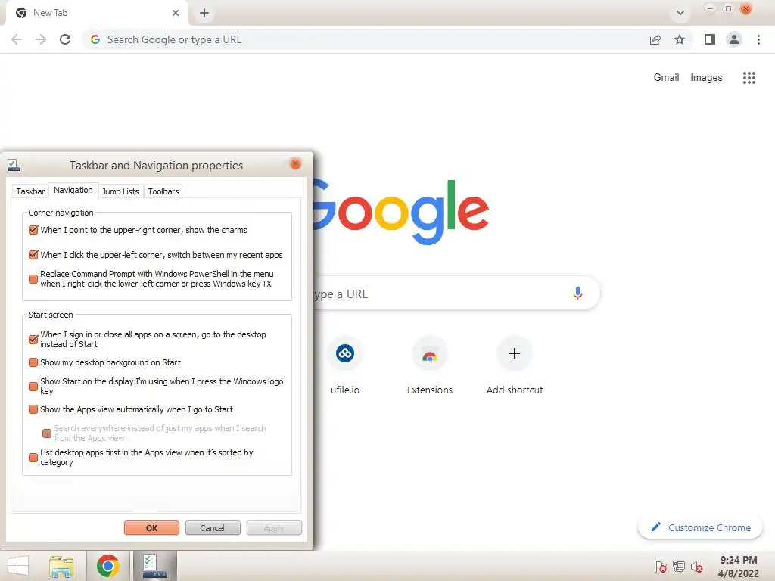Click OK in the properties dialog
Screen dimensions: 775x581
pyautogui.click(x=151, y=527)
